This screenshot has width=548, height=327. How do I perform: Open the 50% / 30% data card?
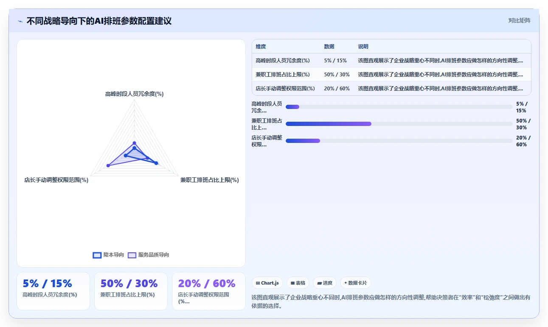coord(131,291)
